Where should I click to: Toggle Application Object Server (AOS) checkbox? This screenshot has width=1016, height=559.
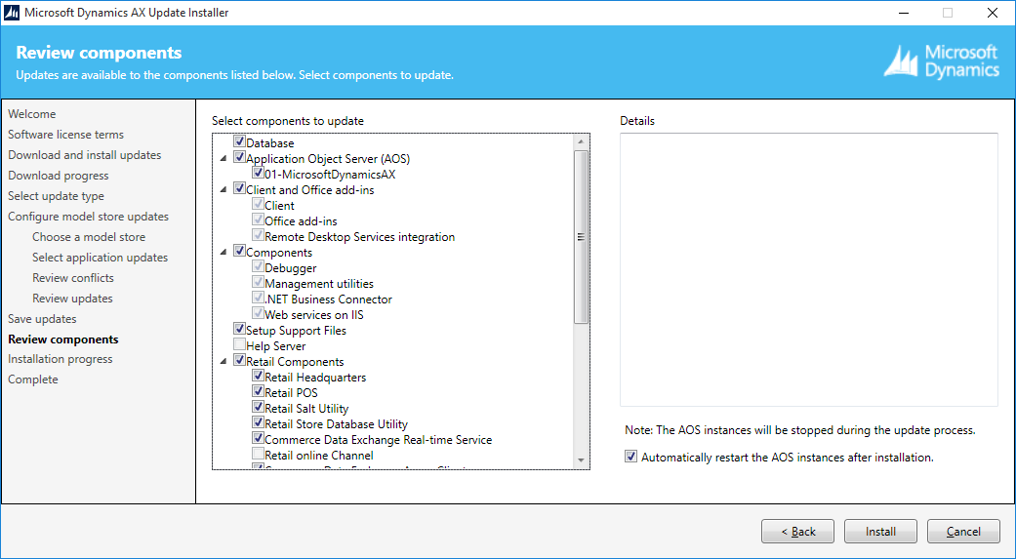[x=239, y=157]
